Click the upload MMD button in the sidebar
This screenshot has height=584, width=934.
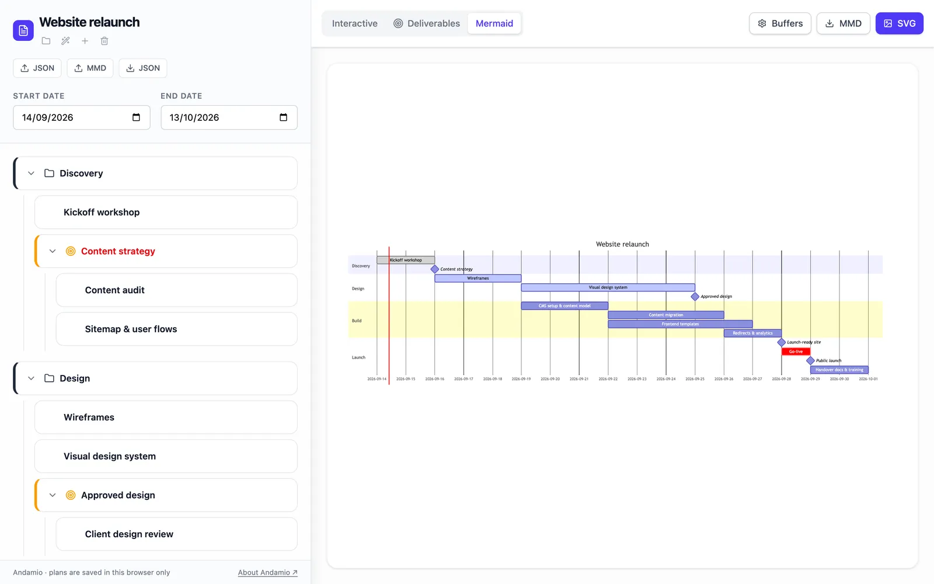90,68
